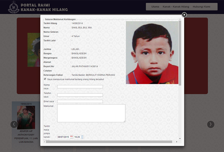Click the report number 'JALAN PATANI/011438/14'

[x=85, y=66]
